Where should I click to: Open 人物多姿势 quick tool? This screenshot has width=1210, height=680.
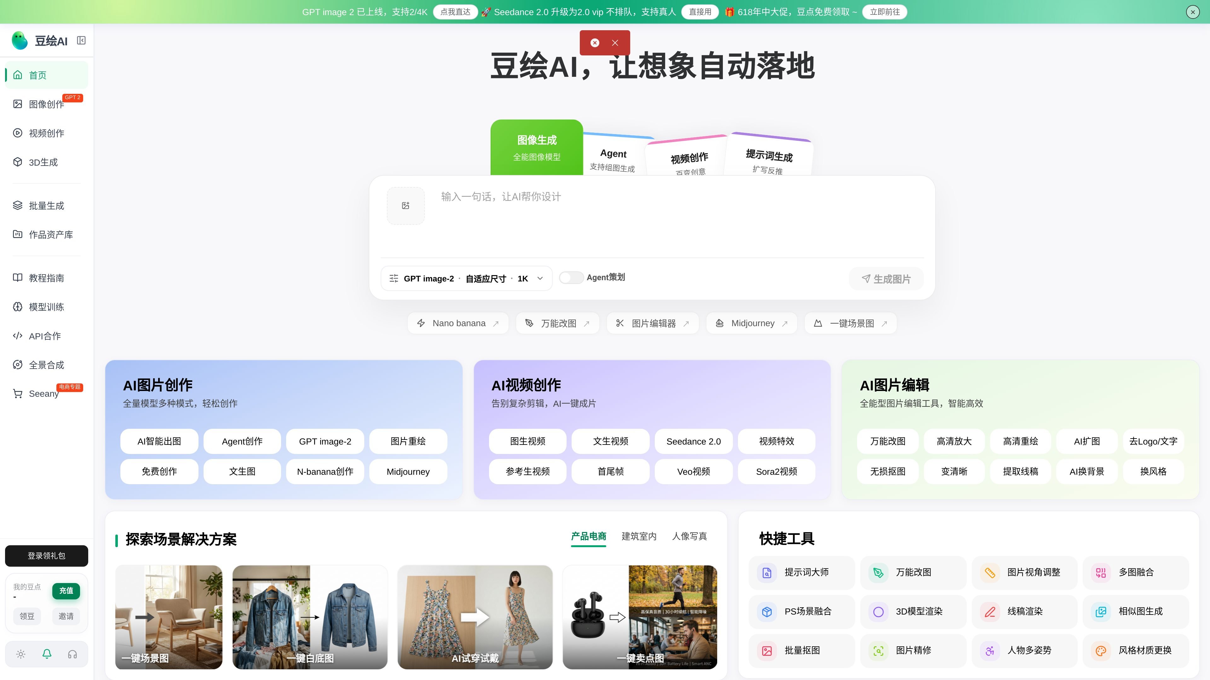click(x=1024, y=650)
